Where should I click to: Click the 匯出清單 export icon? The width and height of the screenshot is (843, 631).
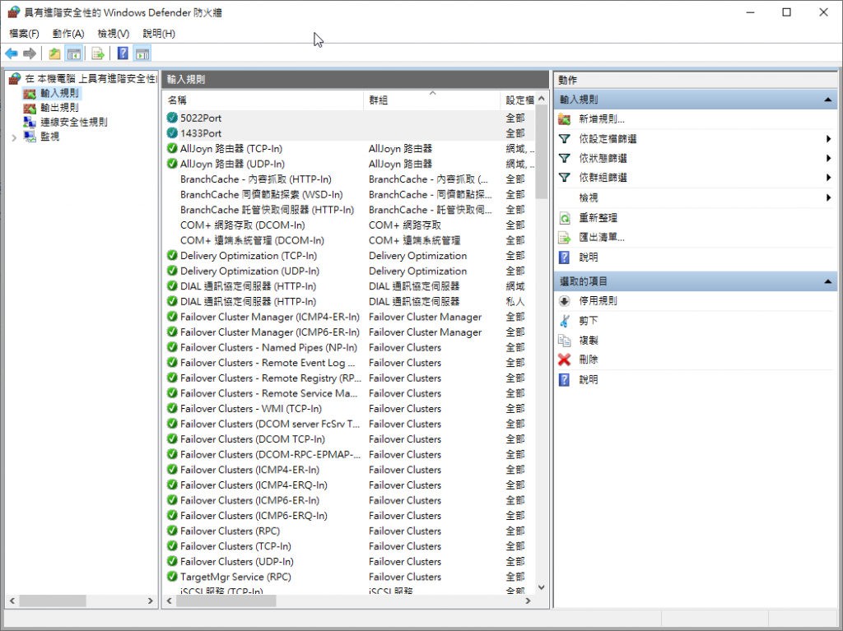pyautogui.click(x=564, y=238)
